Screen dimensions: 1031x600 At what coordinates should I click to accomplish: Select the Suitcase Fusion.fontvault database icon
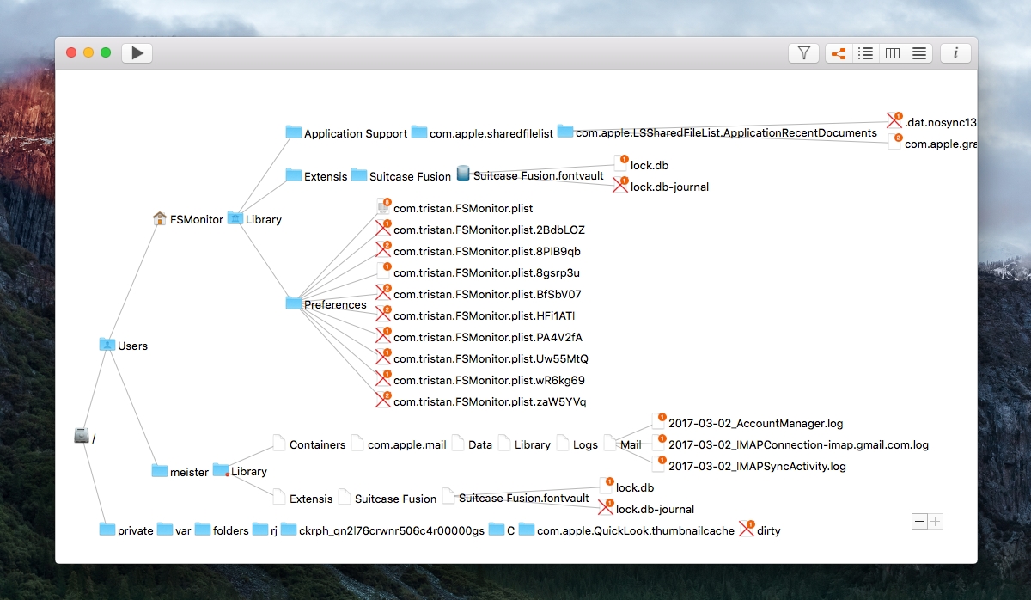tap(463, 174)
